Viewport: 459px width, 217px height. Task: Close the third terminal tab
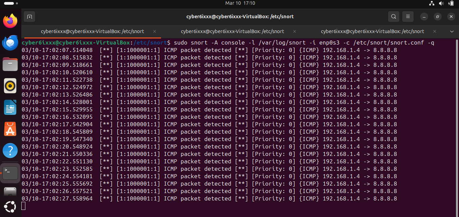[x=434, y=31]
